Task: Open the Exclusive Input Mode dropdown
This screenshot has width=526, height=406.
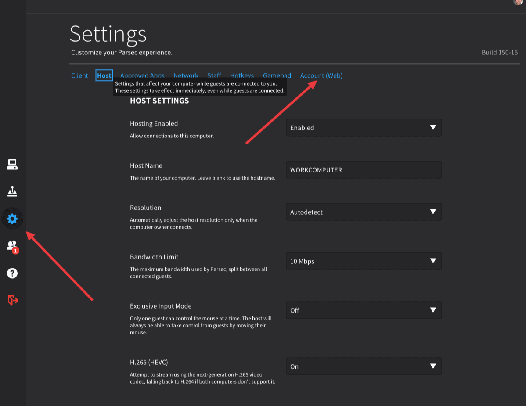Action: coord(364,310)
